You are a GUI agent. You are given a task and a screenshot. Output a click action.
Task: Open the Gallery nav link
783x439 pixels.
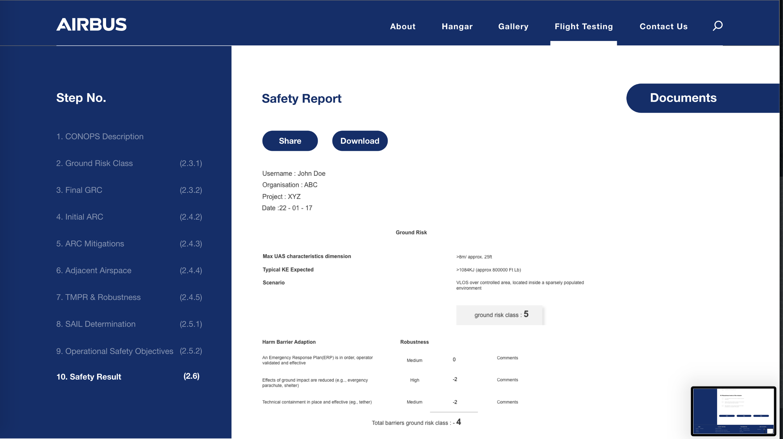513,26
